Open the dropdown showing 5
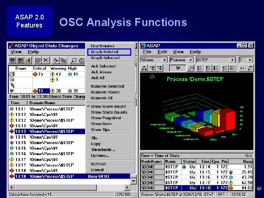264x198 pixels. click(250, 60)
